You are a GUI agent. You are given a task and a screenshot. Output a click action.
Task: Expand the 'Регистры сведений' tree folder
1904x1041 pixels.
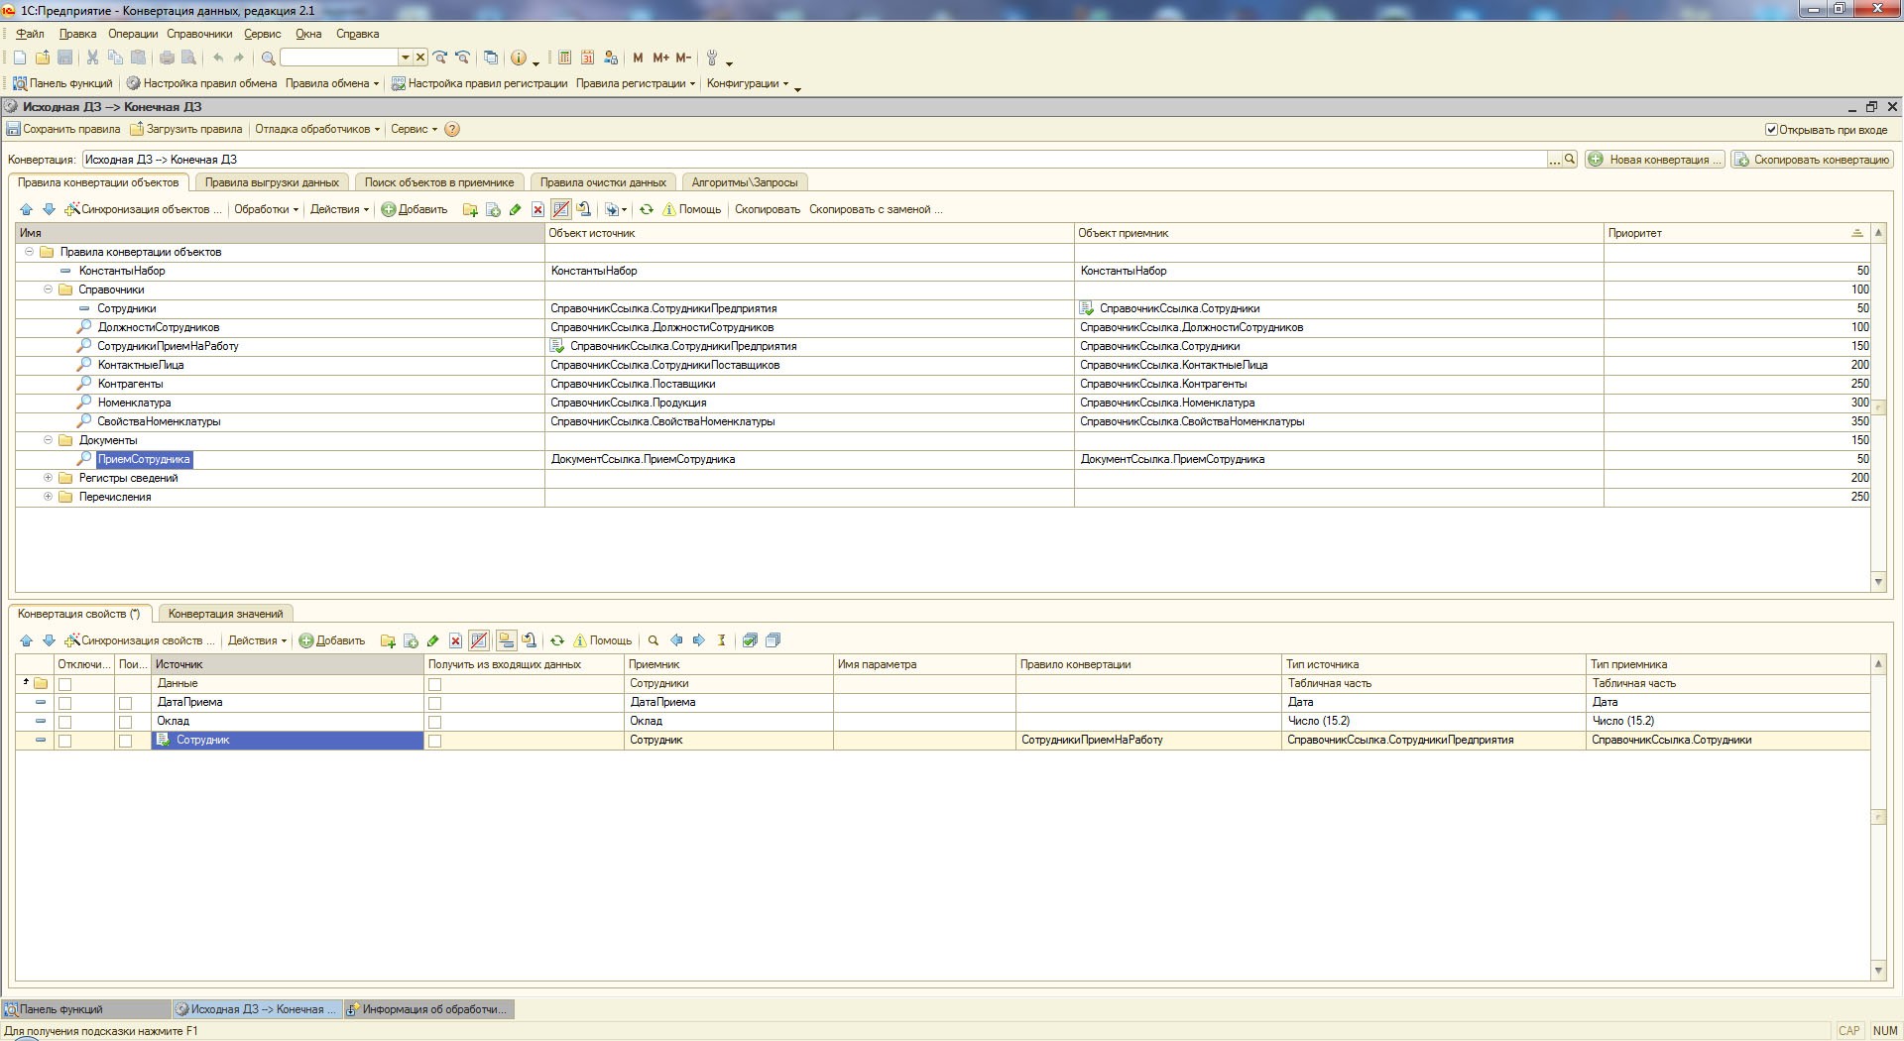pos(48,478)
